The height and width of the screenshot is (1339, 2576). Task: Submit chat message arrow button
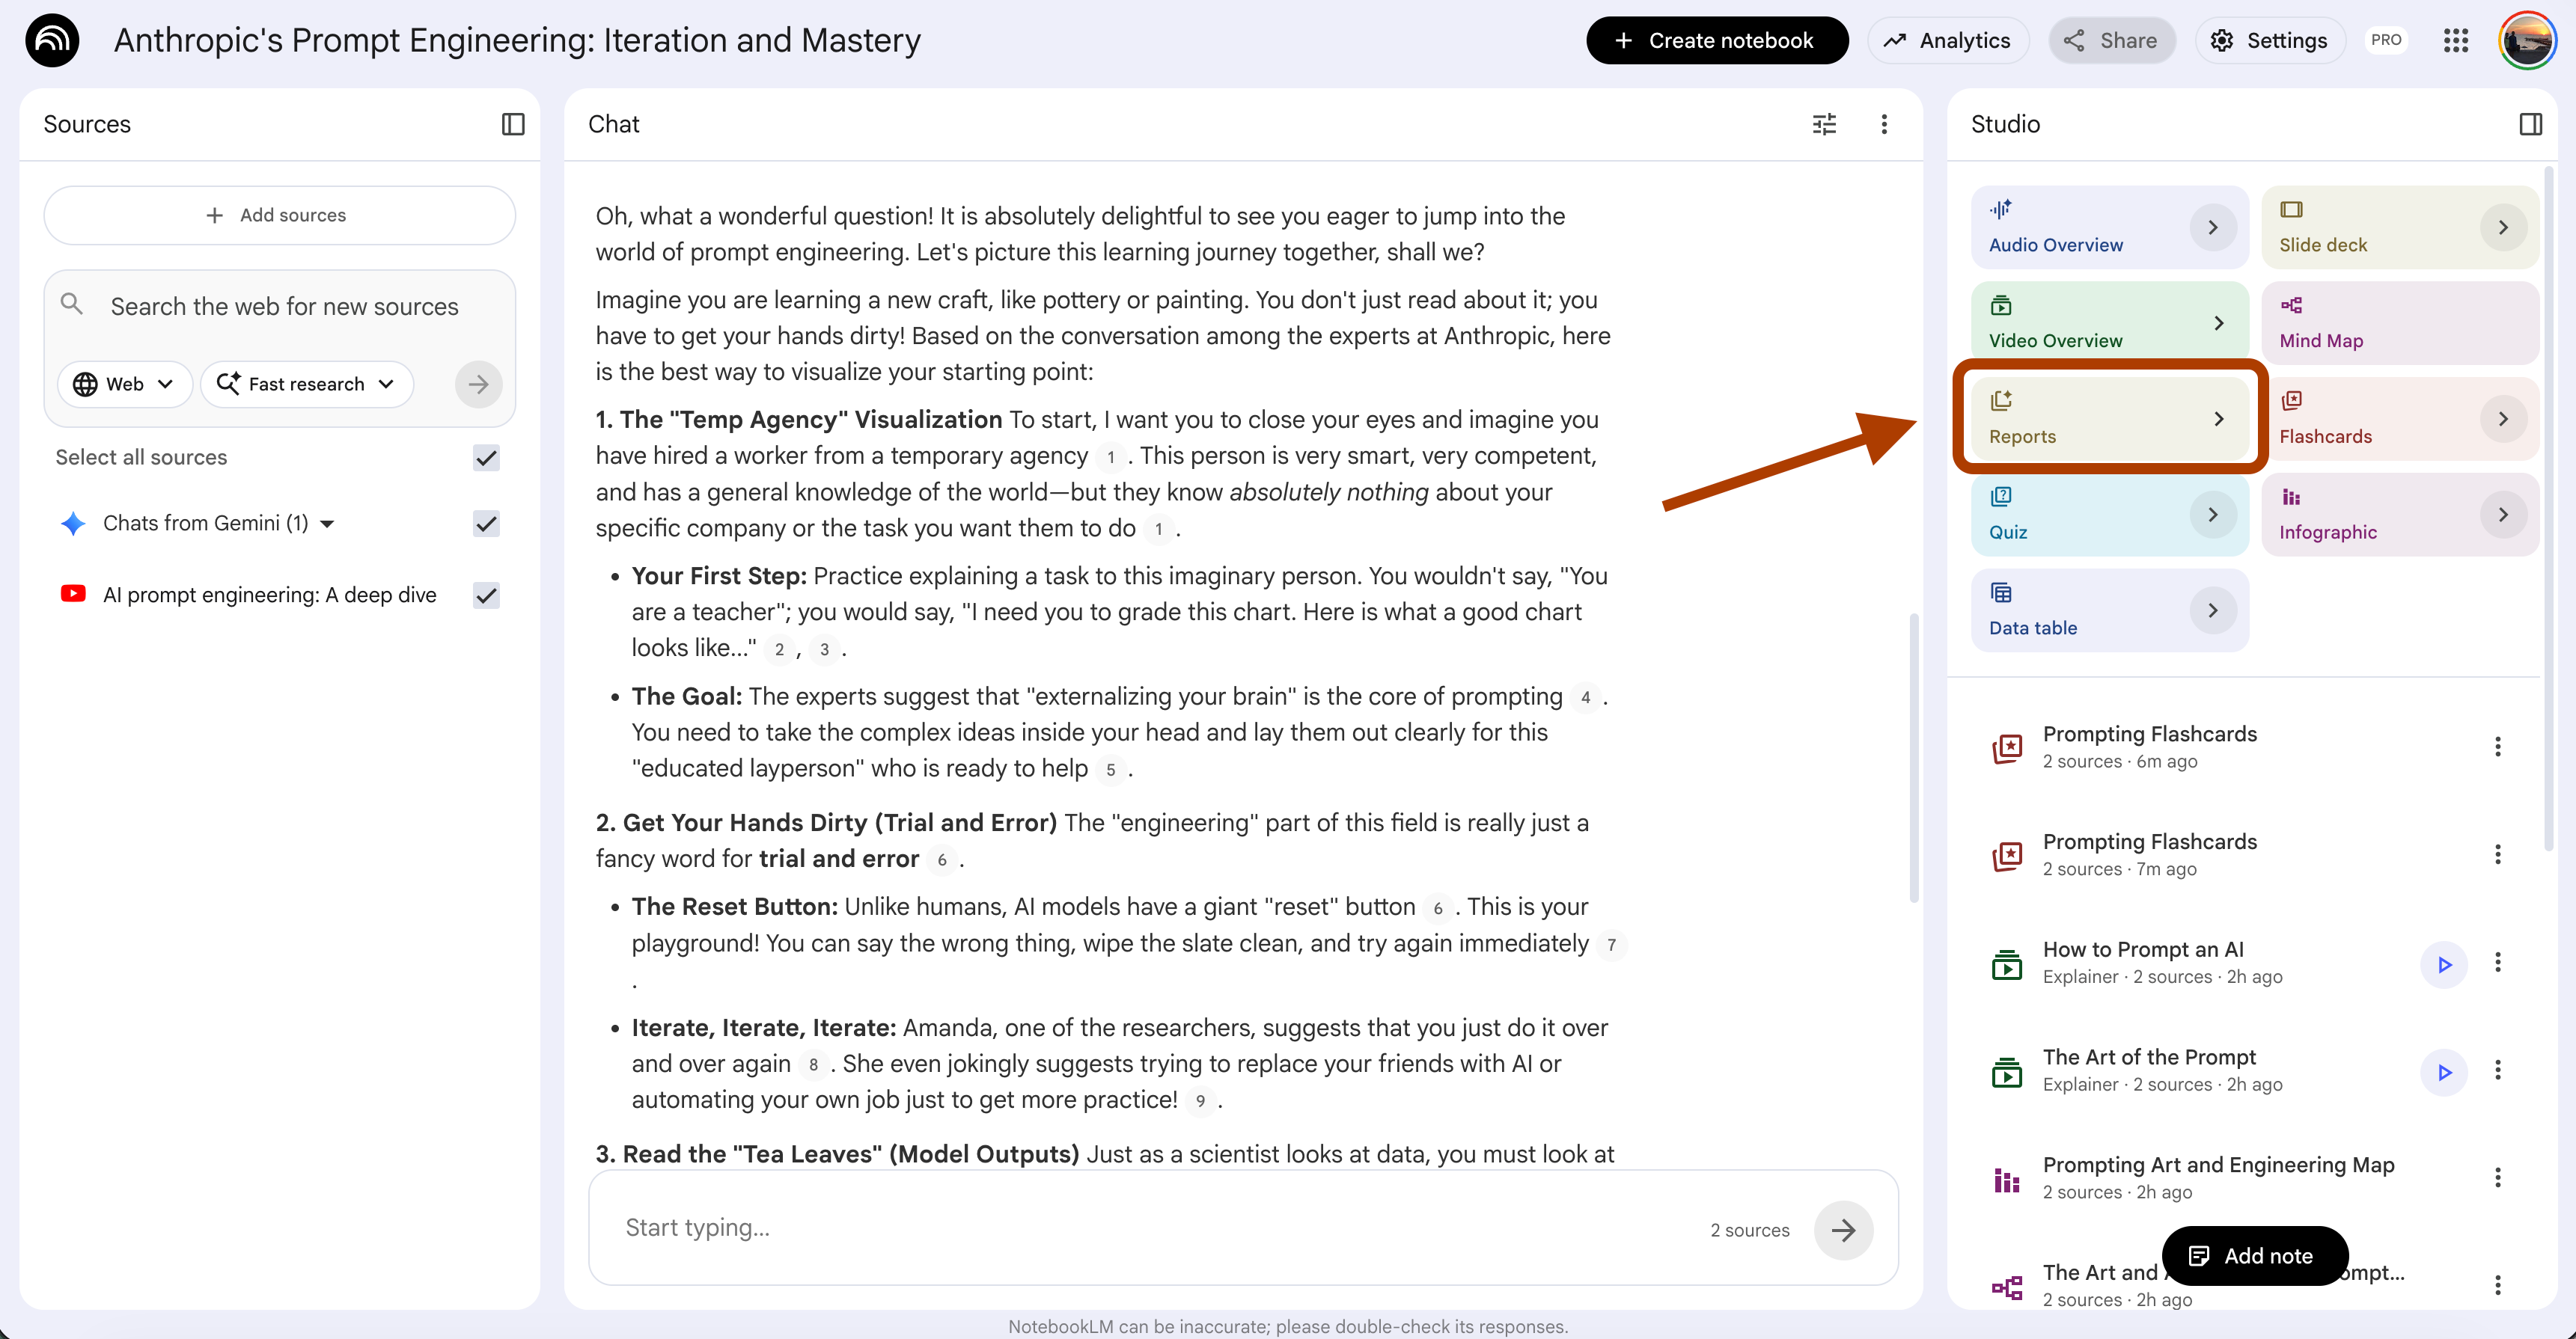[1843, 1229]
